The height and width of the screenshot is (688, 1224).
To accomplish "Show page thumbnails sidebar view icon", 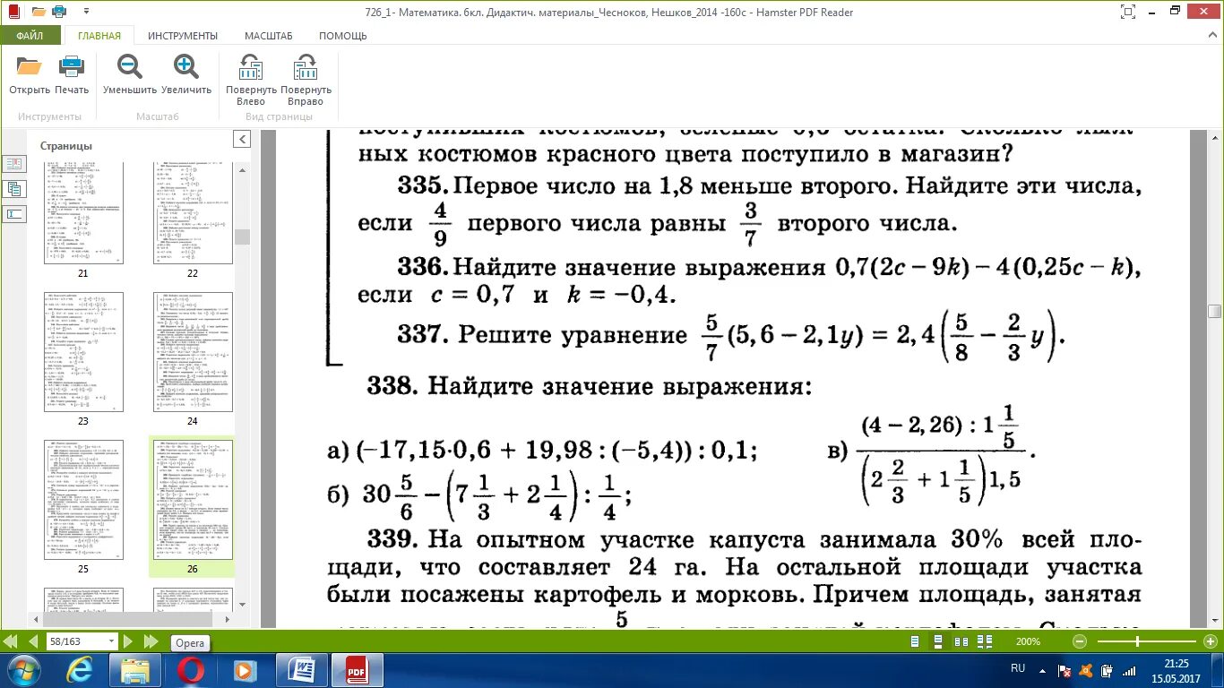I will pos(14,164).
